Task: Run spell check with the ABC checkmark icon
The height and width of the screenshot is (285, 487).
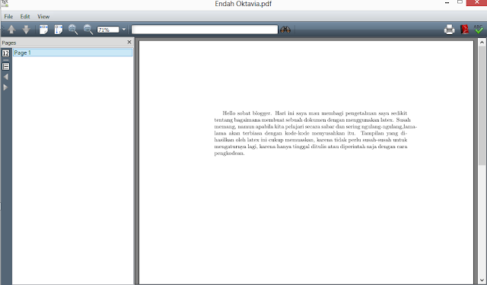Action: point(479,29)
